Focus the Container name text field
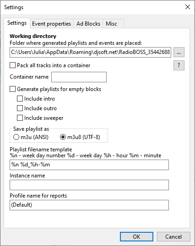The width and height of the screenshot is (195, 246). 79,77
